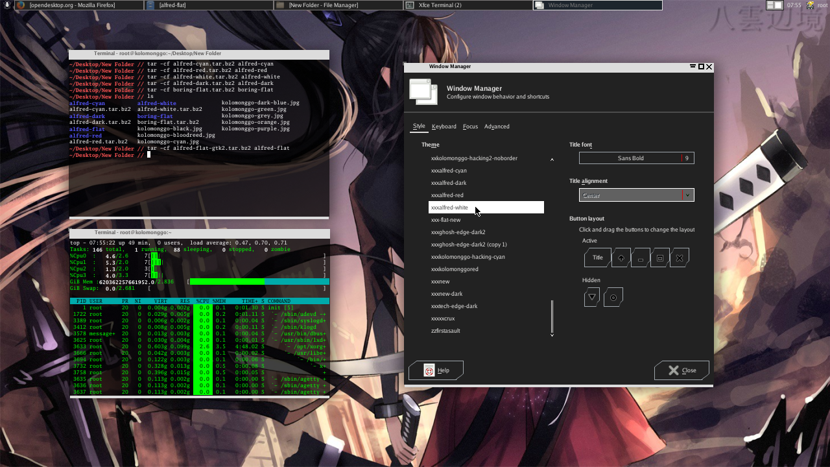This screenshot has width=830, height=467.
Task: Click the Minimize button in Active layout
Action: coord(640,257)
